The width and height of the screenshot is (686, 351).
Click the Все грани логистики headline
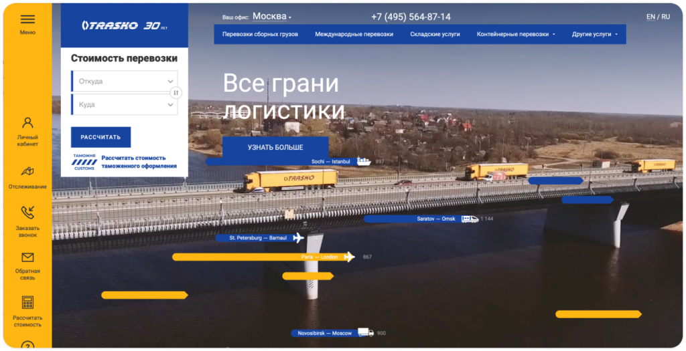tap(284, 97)
